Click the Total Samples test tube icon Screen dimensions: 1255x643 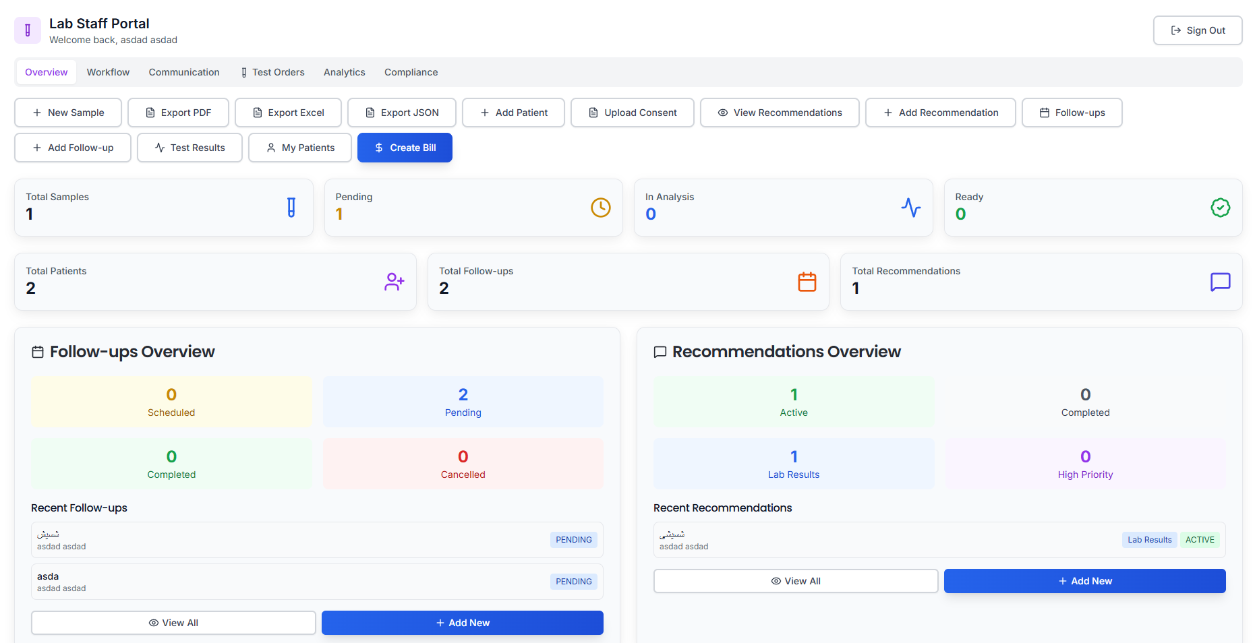291,208
